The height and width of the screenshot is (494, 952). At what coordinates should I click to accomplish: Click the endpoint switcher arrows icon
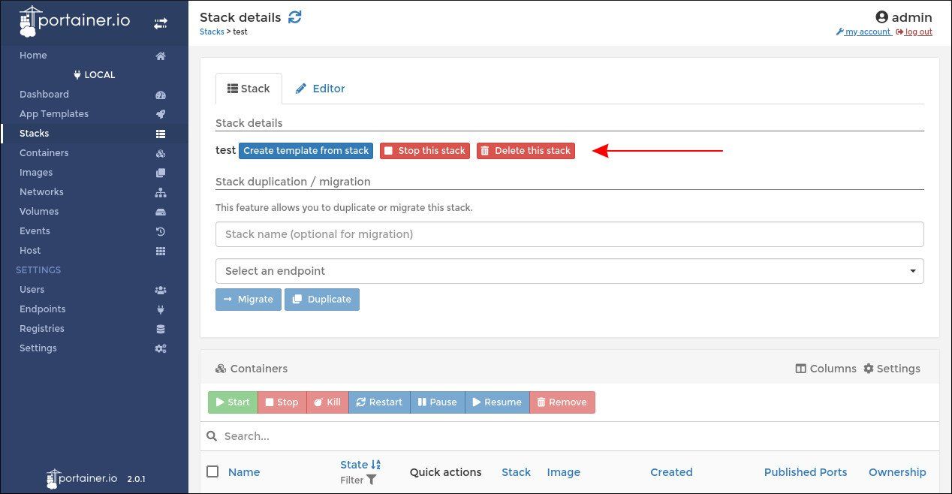161,23
